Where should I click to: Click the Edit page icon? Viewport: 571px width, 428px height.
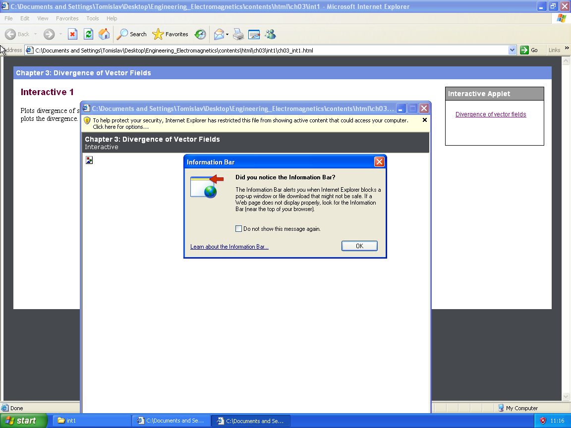click(254, 34)
